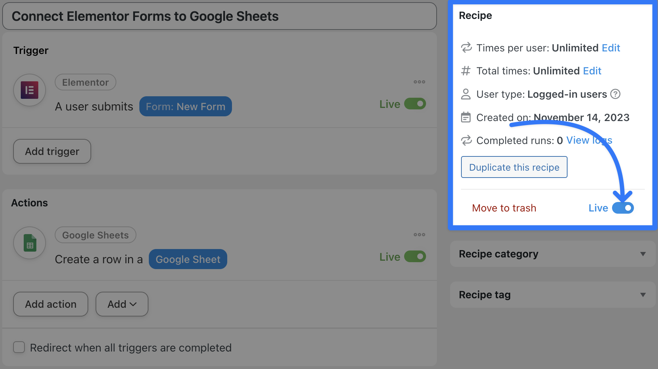
Task: Open the View logs link
Action: [589, 140]
